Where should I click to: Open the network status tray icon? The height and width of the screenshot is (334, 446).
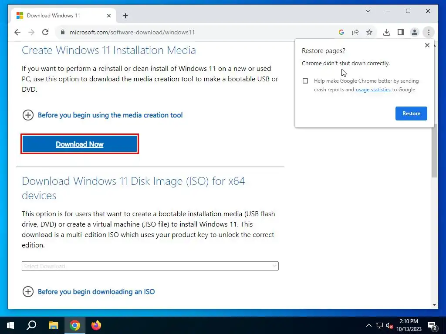pos(379,325)
